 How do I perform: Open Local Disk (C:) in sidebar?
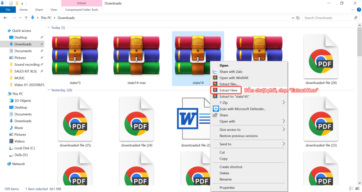coord(24,148)
